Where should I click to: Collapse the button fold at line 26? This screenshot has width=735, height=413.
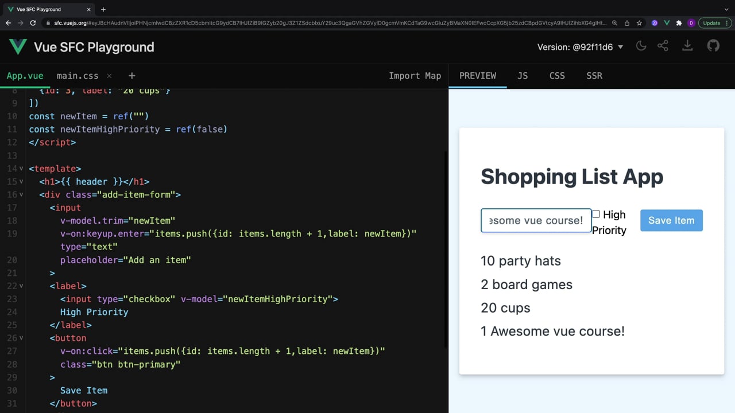(22, 338)
